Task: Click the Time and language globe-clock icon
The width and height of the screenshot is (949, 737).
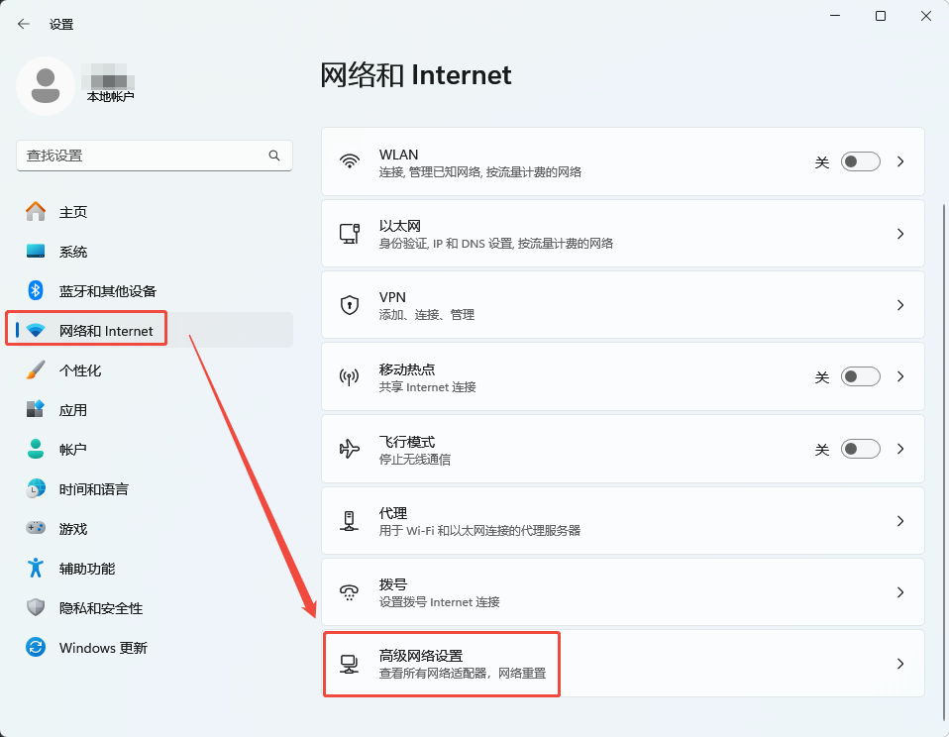Action: [x=36, y=488]
